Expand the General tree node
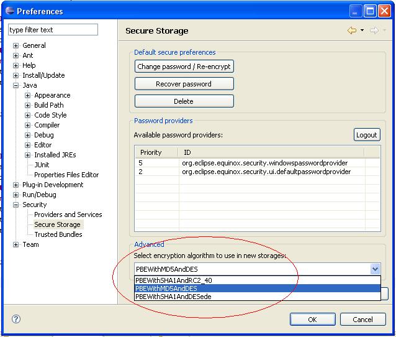 pyautogui.click(x=16, y=45)
